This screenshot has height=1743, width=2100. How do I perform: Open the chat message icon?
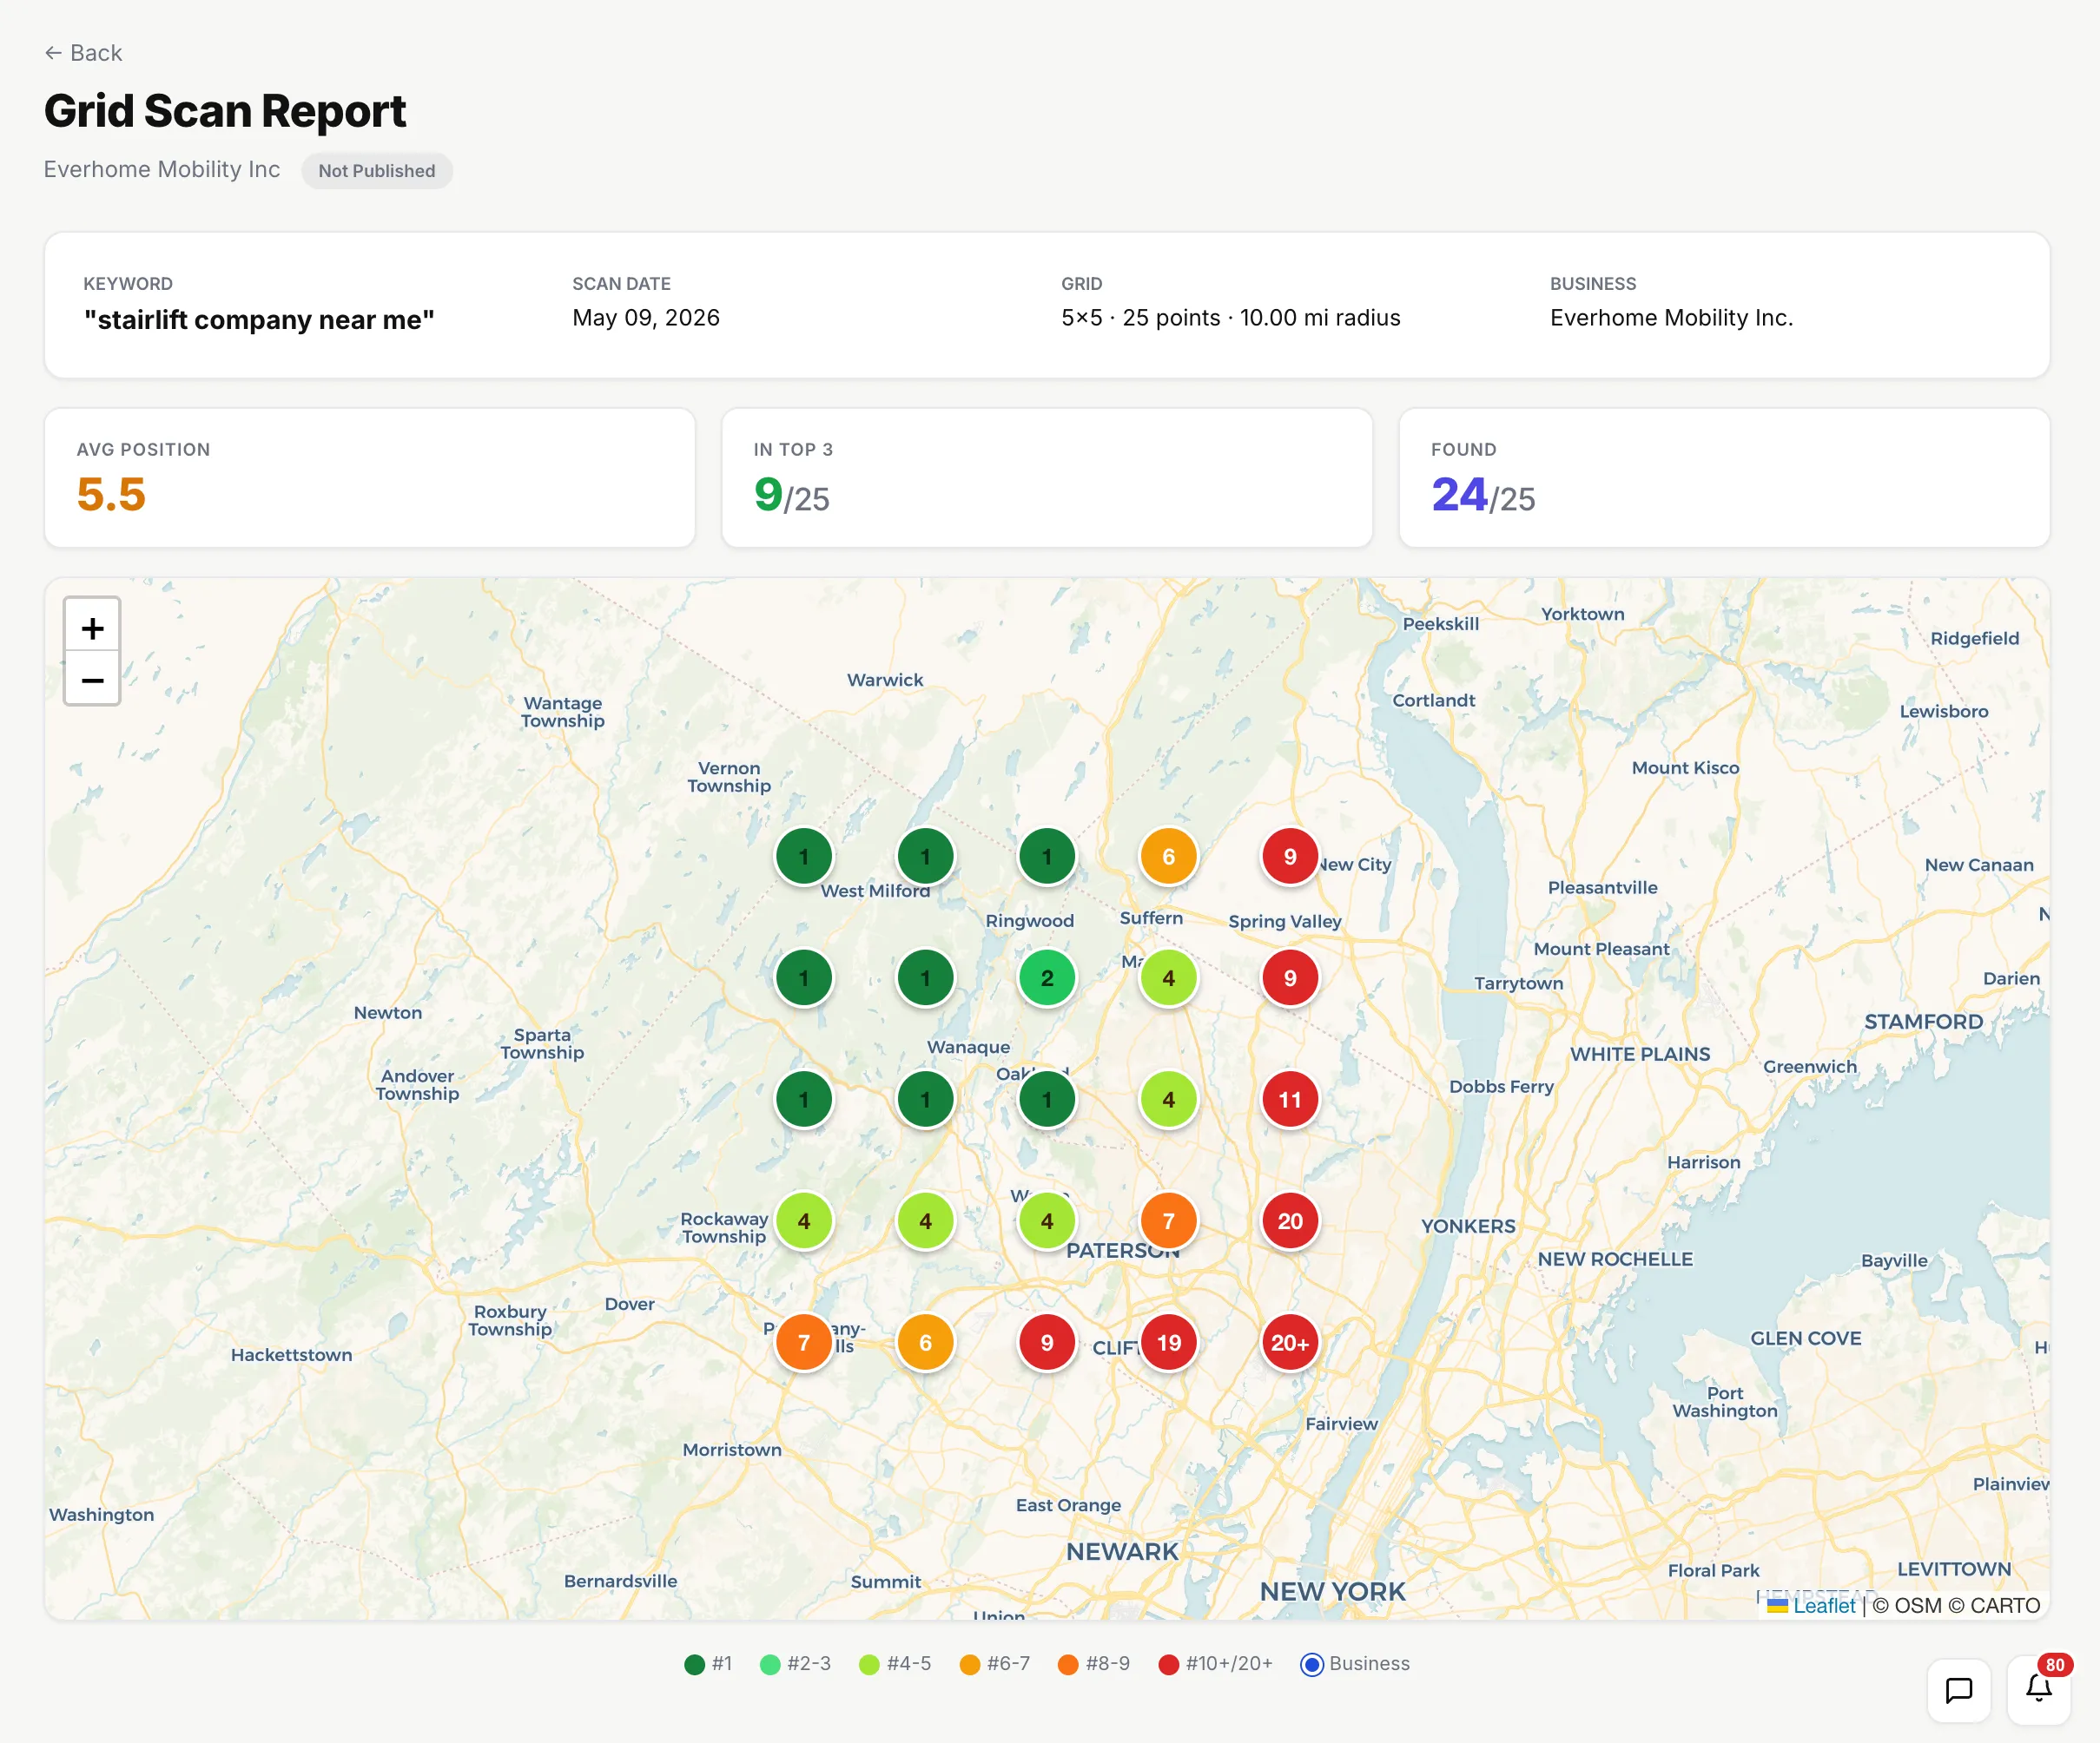(x=1958, y=1690)
